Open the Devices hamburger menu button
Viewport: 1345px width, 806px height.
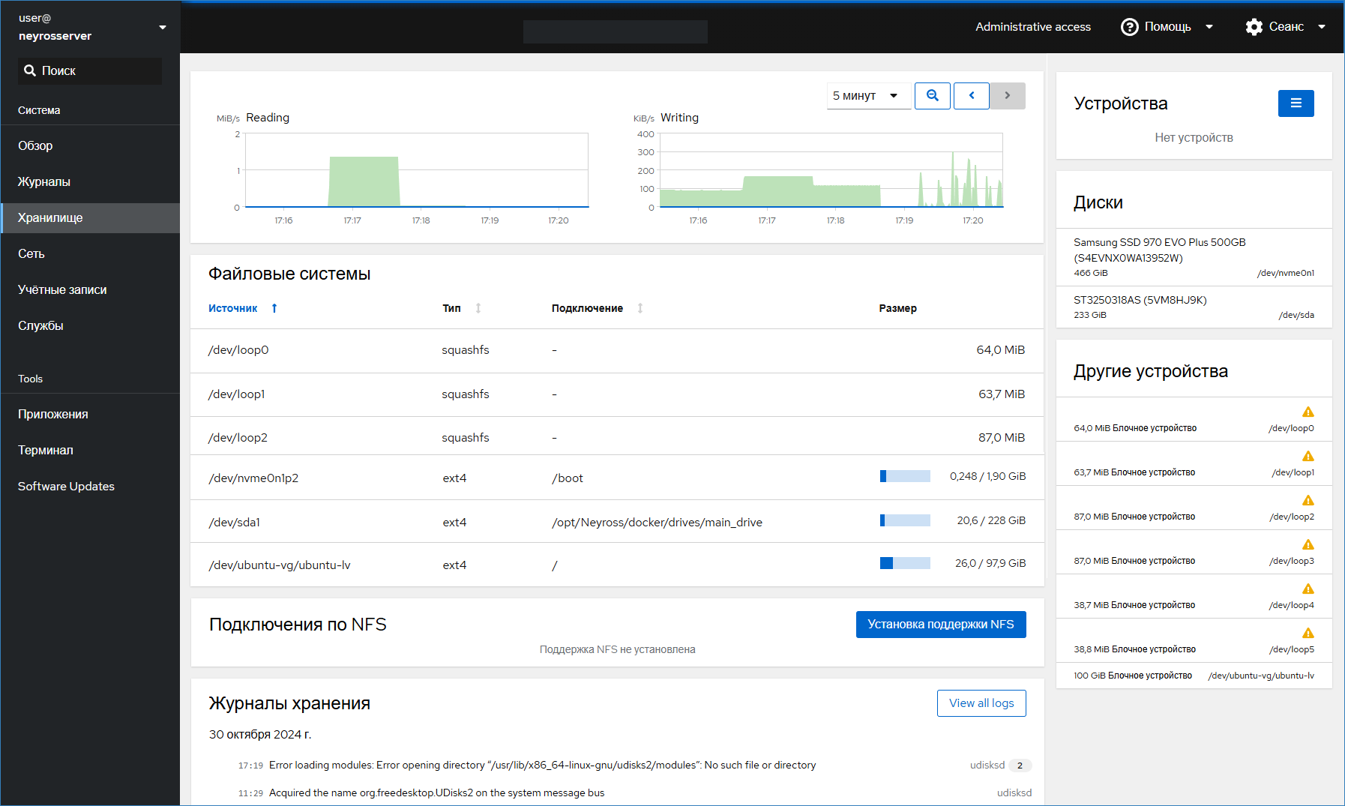click(x=1296, y=103)
